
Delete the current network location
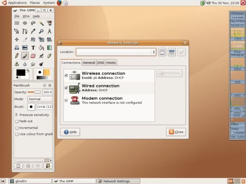[172, 52]
